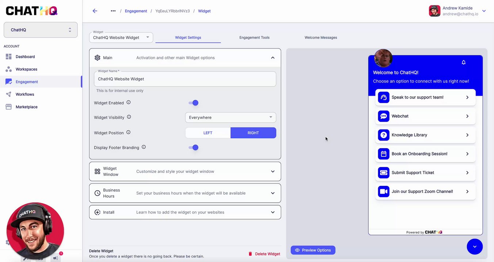Open Knowledge Library option in preview
Screen dimensions: 494x262
click(425, 135)
